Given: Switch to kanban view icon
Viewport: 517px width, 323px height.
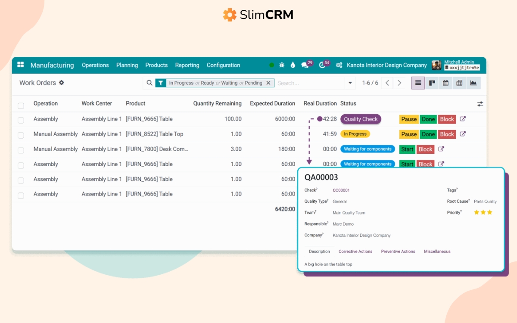Looking at the screenshot, I should pyautogui.click(x=432, y=83).
